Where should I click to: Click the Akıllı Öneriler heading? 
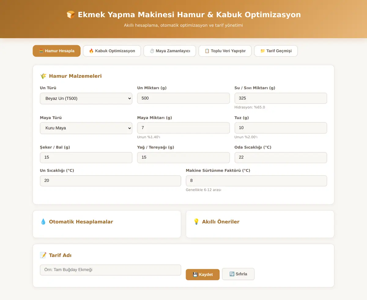point(221,222)
